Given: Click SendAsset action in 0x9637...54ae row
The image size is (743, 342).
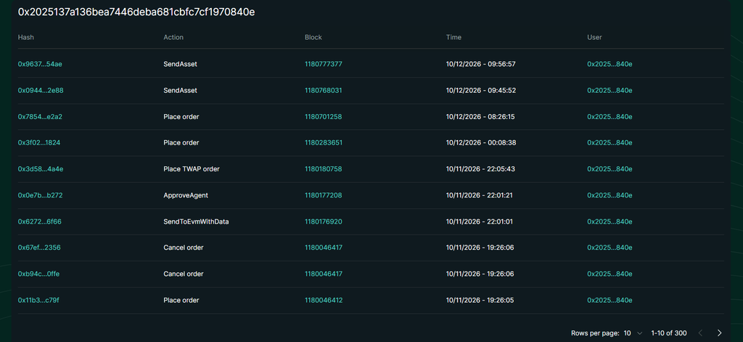Looking at the screenshot, I should click(x=180, y=64).
